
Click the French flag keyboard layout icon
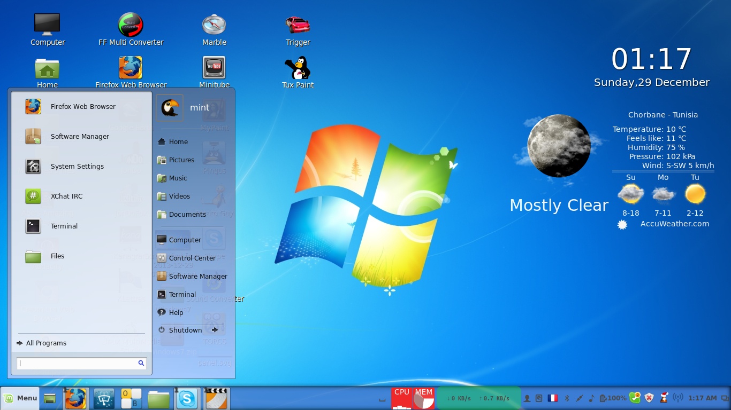pyautogui.click(x=553, y=398)
